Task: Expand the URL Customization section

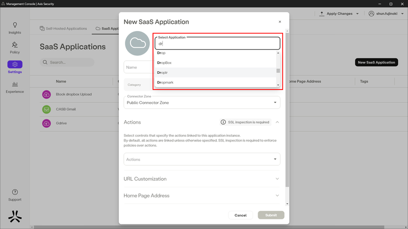Action: tap(201, 179)
